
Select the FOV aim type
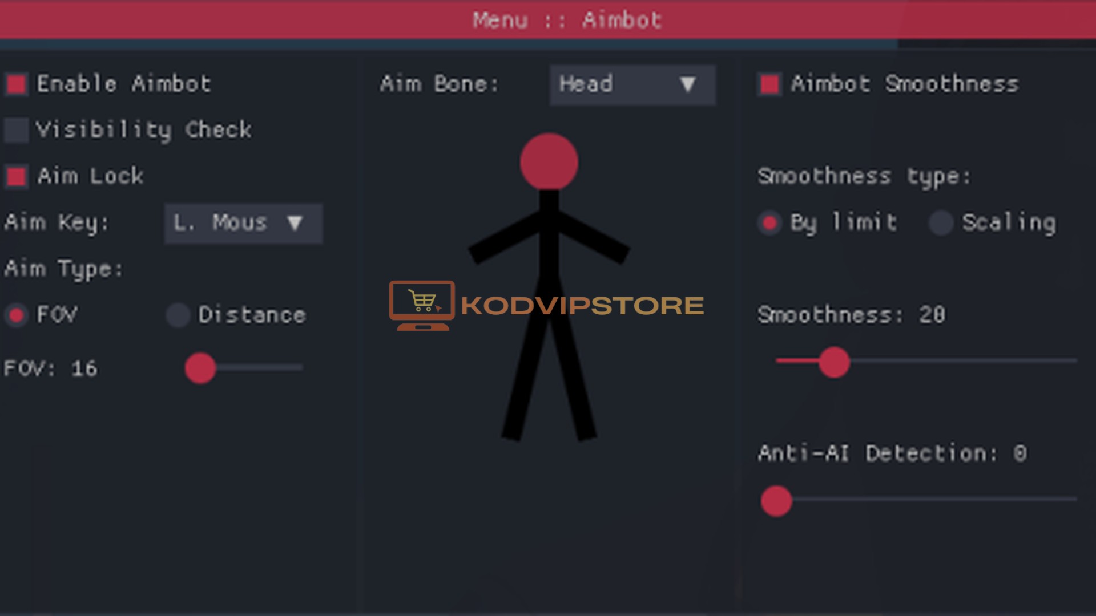coord(17,315)
